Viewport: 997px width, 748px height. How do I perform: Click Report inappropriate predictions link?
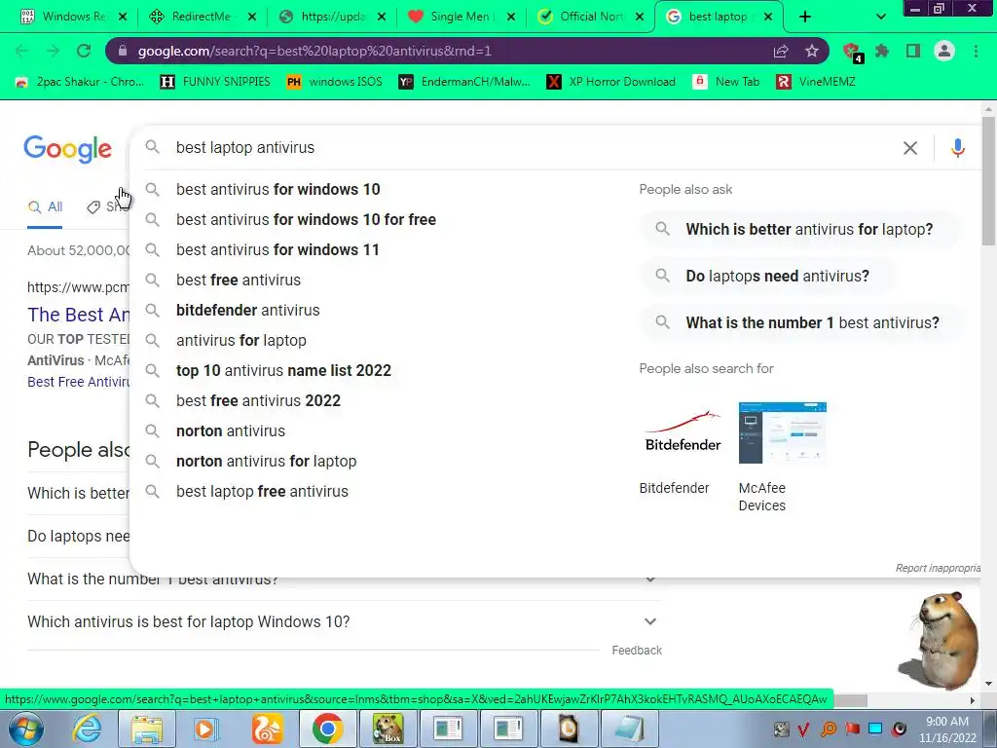(938, 568)
